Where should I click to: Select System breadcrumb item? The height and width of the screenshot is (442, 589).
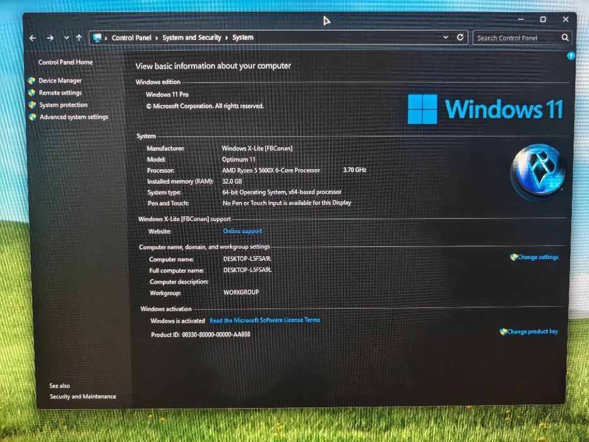[242, 37]
